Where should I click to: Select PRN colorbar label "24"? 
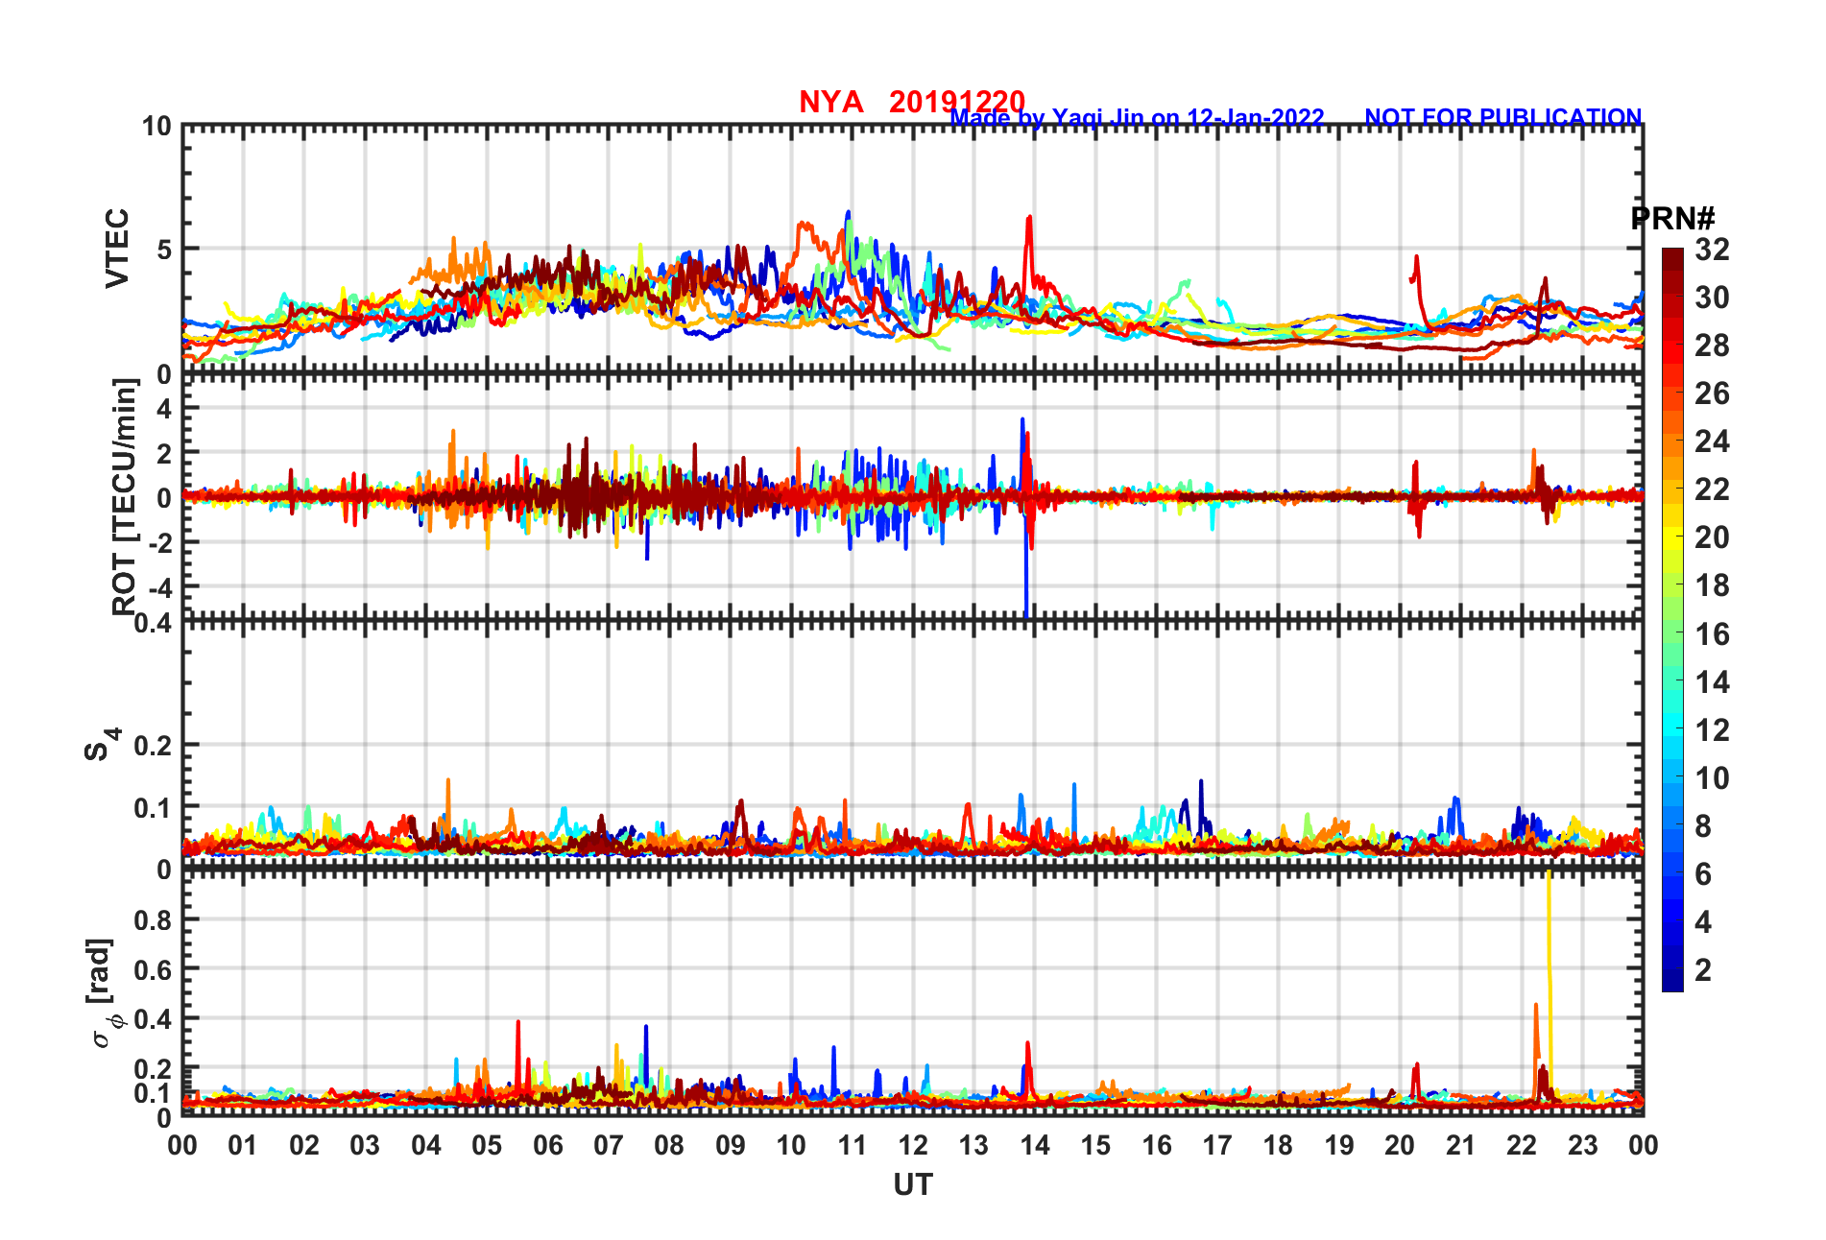(x=1713, y=441)
